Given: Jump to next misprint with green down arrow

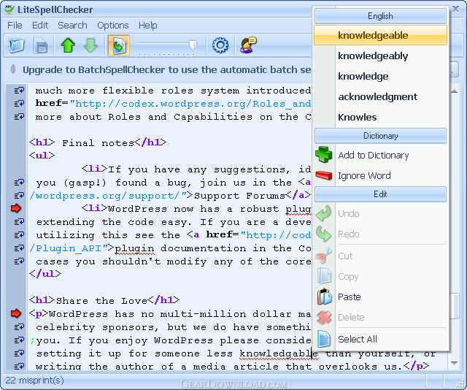Looking at the screenshot, I should pyautogui.click(x=90, y=45).
